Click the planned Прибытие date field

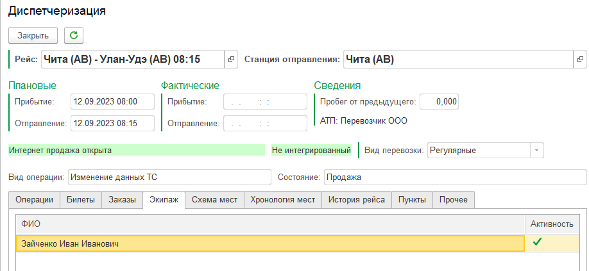(x=112, y=101)
